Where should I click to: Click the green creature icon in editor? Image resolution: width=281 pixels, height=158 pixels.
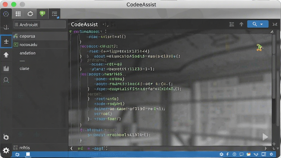tap(259, 48)
